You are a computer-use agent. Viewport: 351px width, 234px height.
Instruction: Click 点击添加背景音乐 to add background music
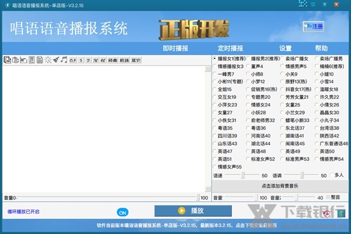click(x=280, y=185)
